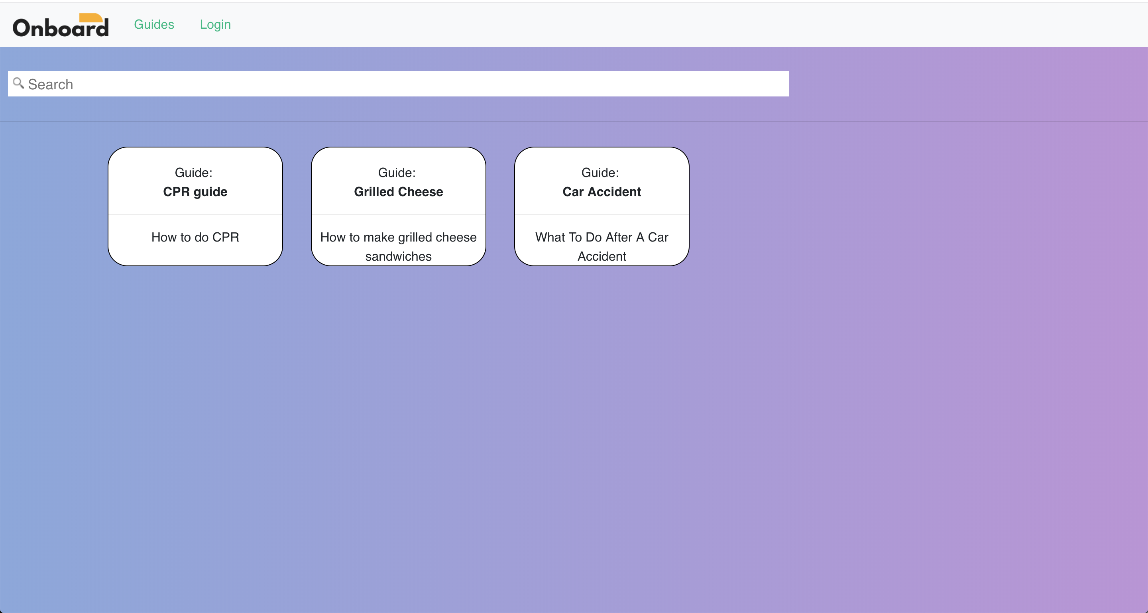Click 'Guide:' label above Grilled Cheese
The image size is (1148, 613).
397,173
